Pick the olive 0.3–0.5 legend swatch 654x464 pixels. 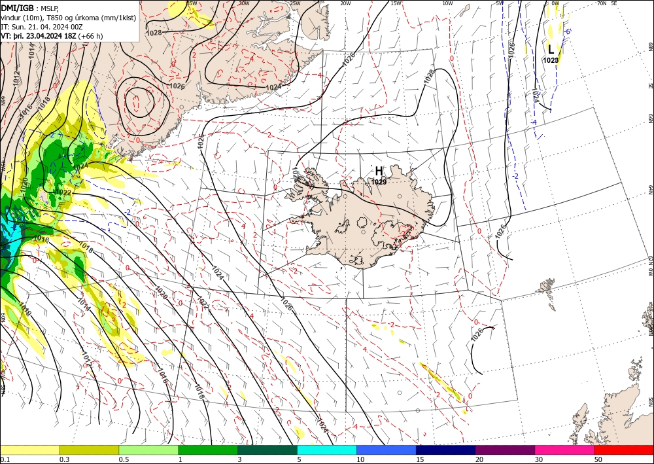coord(89,450)
